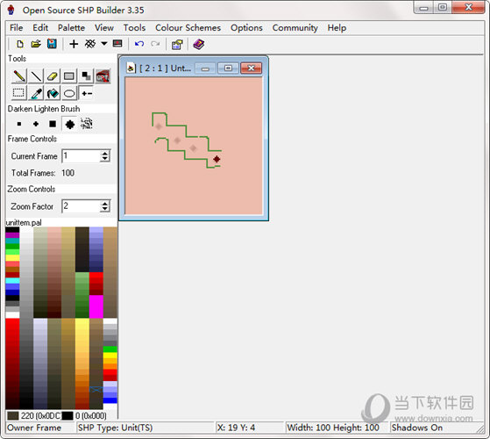Click the primary colour box labelled 220
Screen dimensions: 490x439
tap(13, 416)
